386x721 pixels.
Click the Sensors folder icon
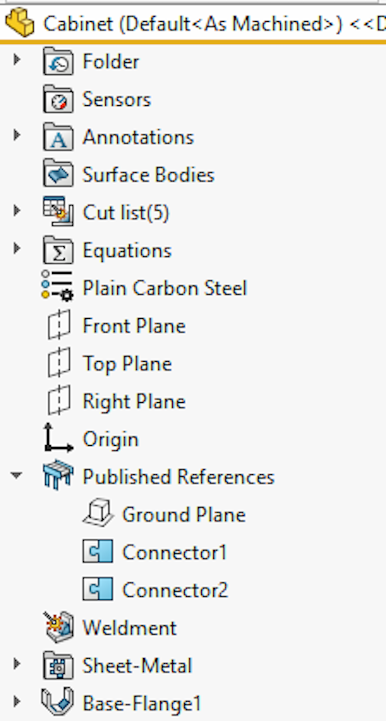[58, 99]
